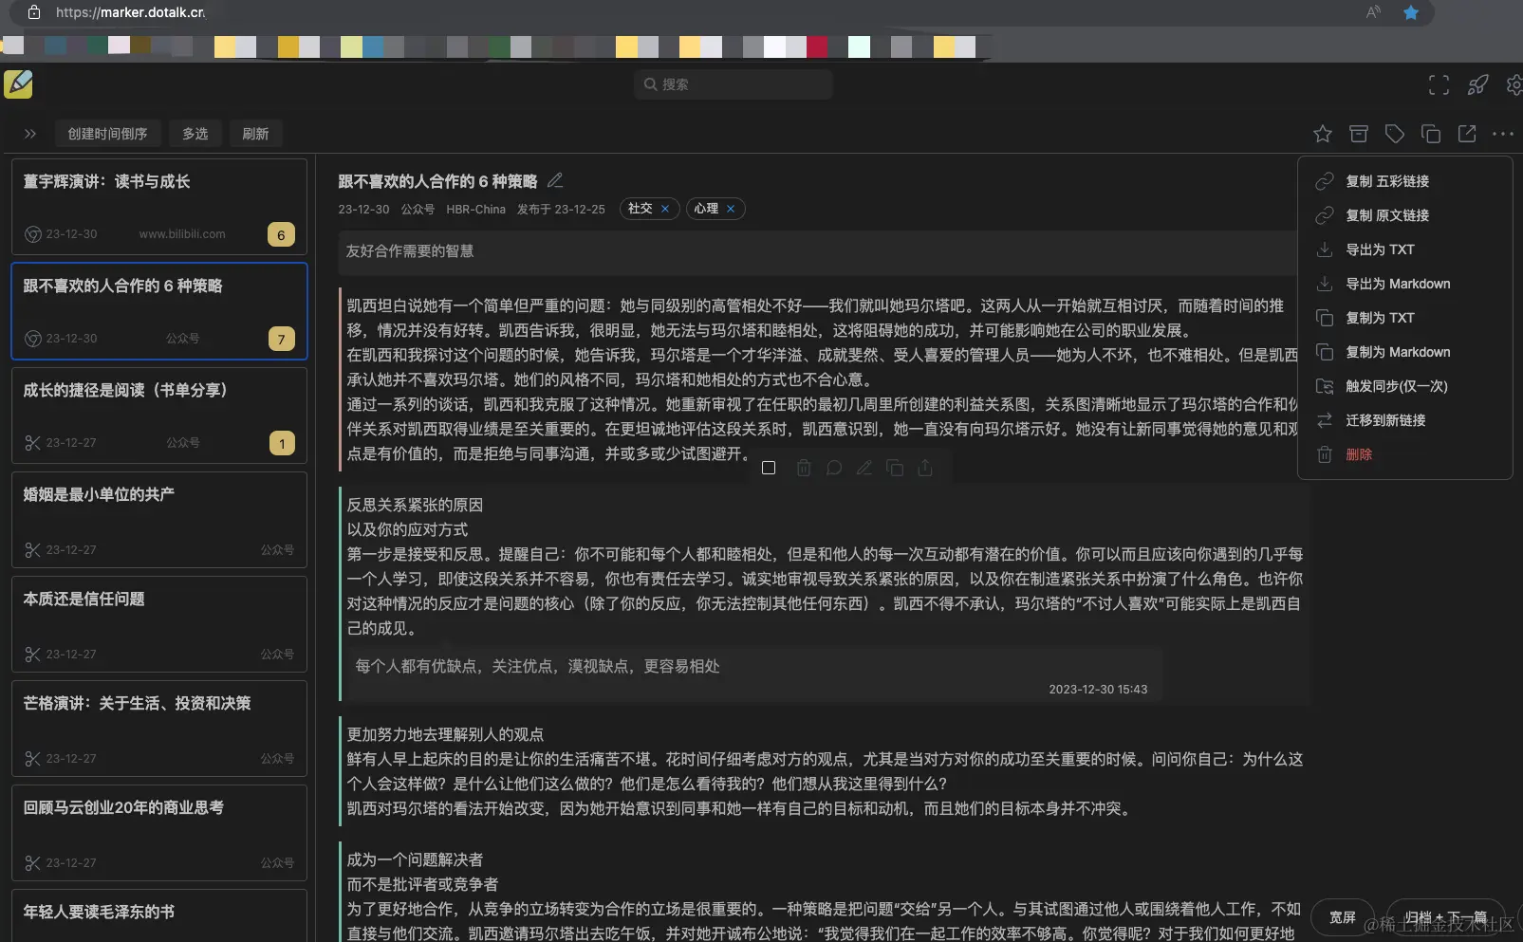Click scissors icon on 芒格演讲 card
Viewport: 1523px width, 942px height.
coord(32,759)
